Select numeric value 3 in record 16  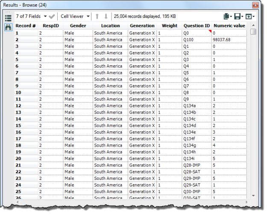click(229, 132)
